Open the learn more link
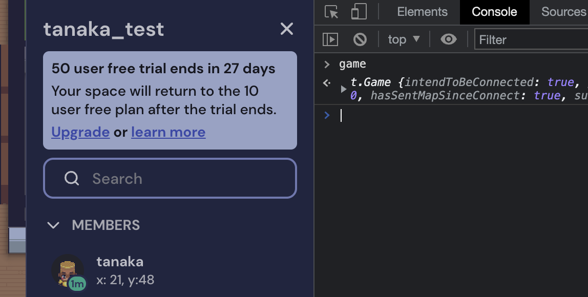Image resolution: width=588 pixels, height=297 pixels. click(168, 132)
